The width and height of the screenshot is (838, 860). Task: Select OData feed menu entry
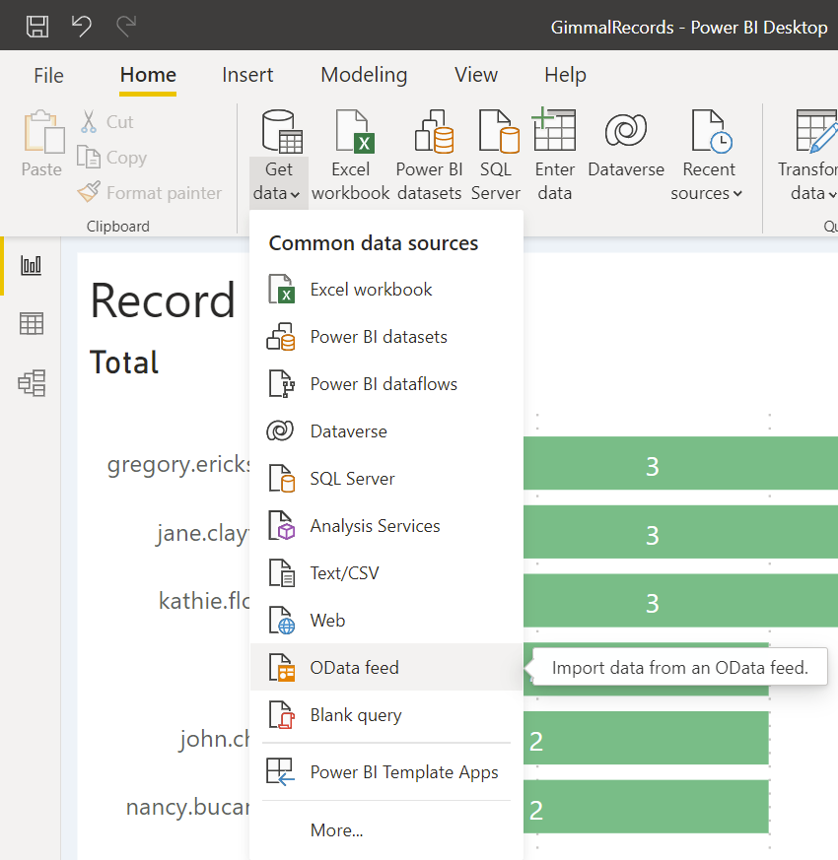[386, 667]
